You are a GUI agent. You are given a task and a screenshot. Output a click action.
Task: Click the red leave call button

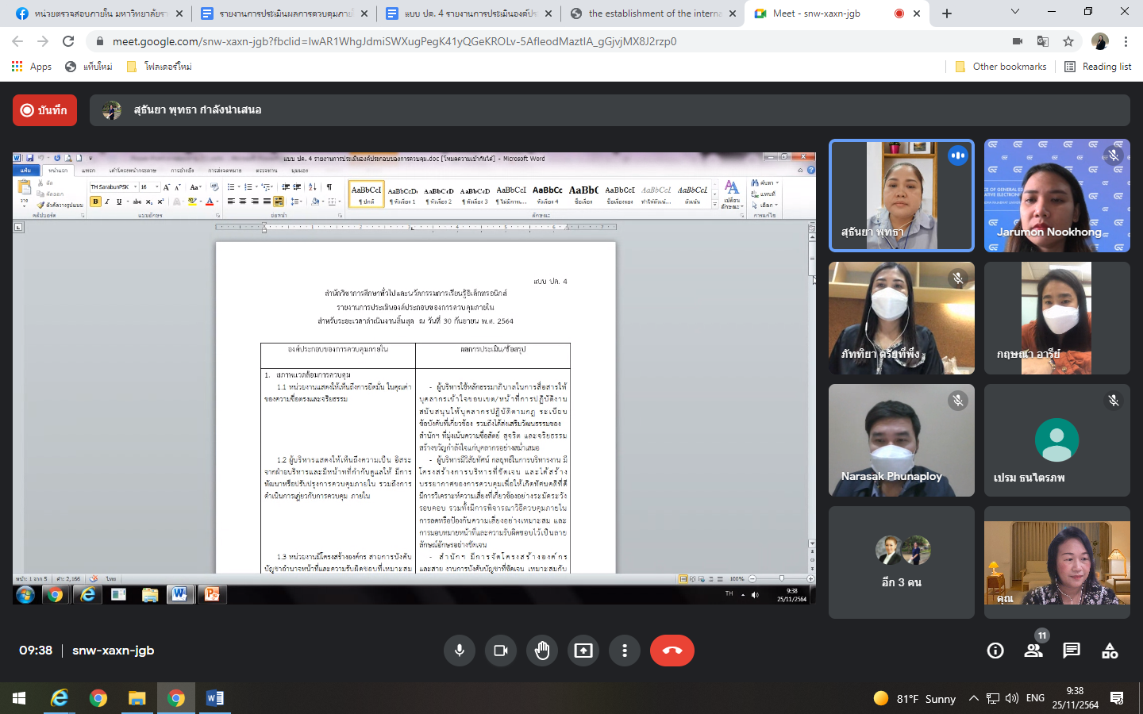point(672,651)
